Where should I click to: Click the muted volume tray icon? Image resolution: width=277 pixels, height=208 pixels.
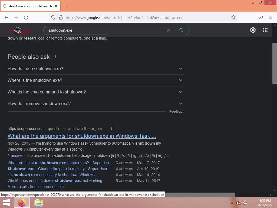(238, 203)
